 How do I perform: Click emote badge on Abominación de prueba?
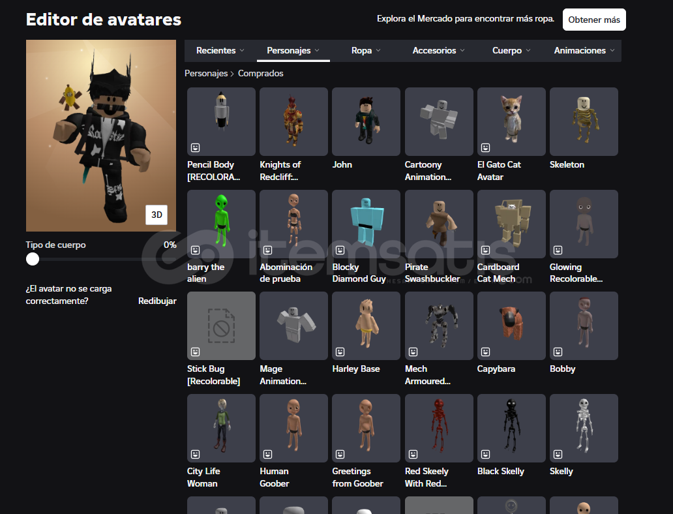(268, 250)
